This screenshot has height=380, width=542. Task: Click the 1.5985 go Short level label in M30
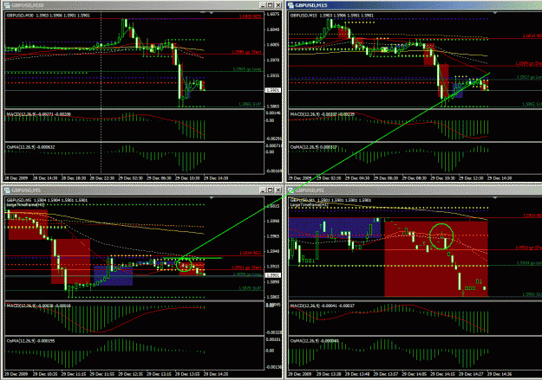click(246, 52)
